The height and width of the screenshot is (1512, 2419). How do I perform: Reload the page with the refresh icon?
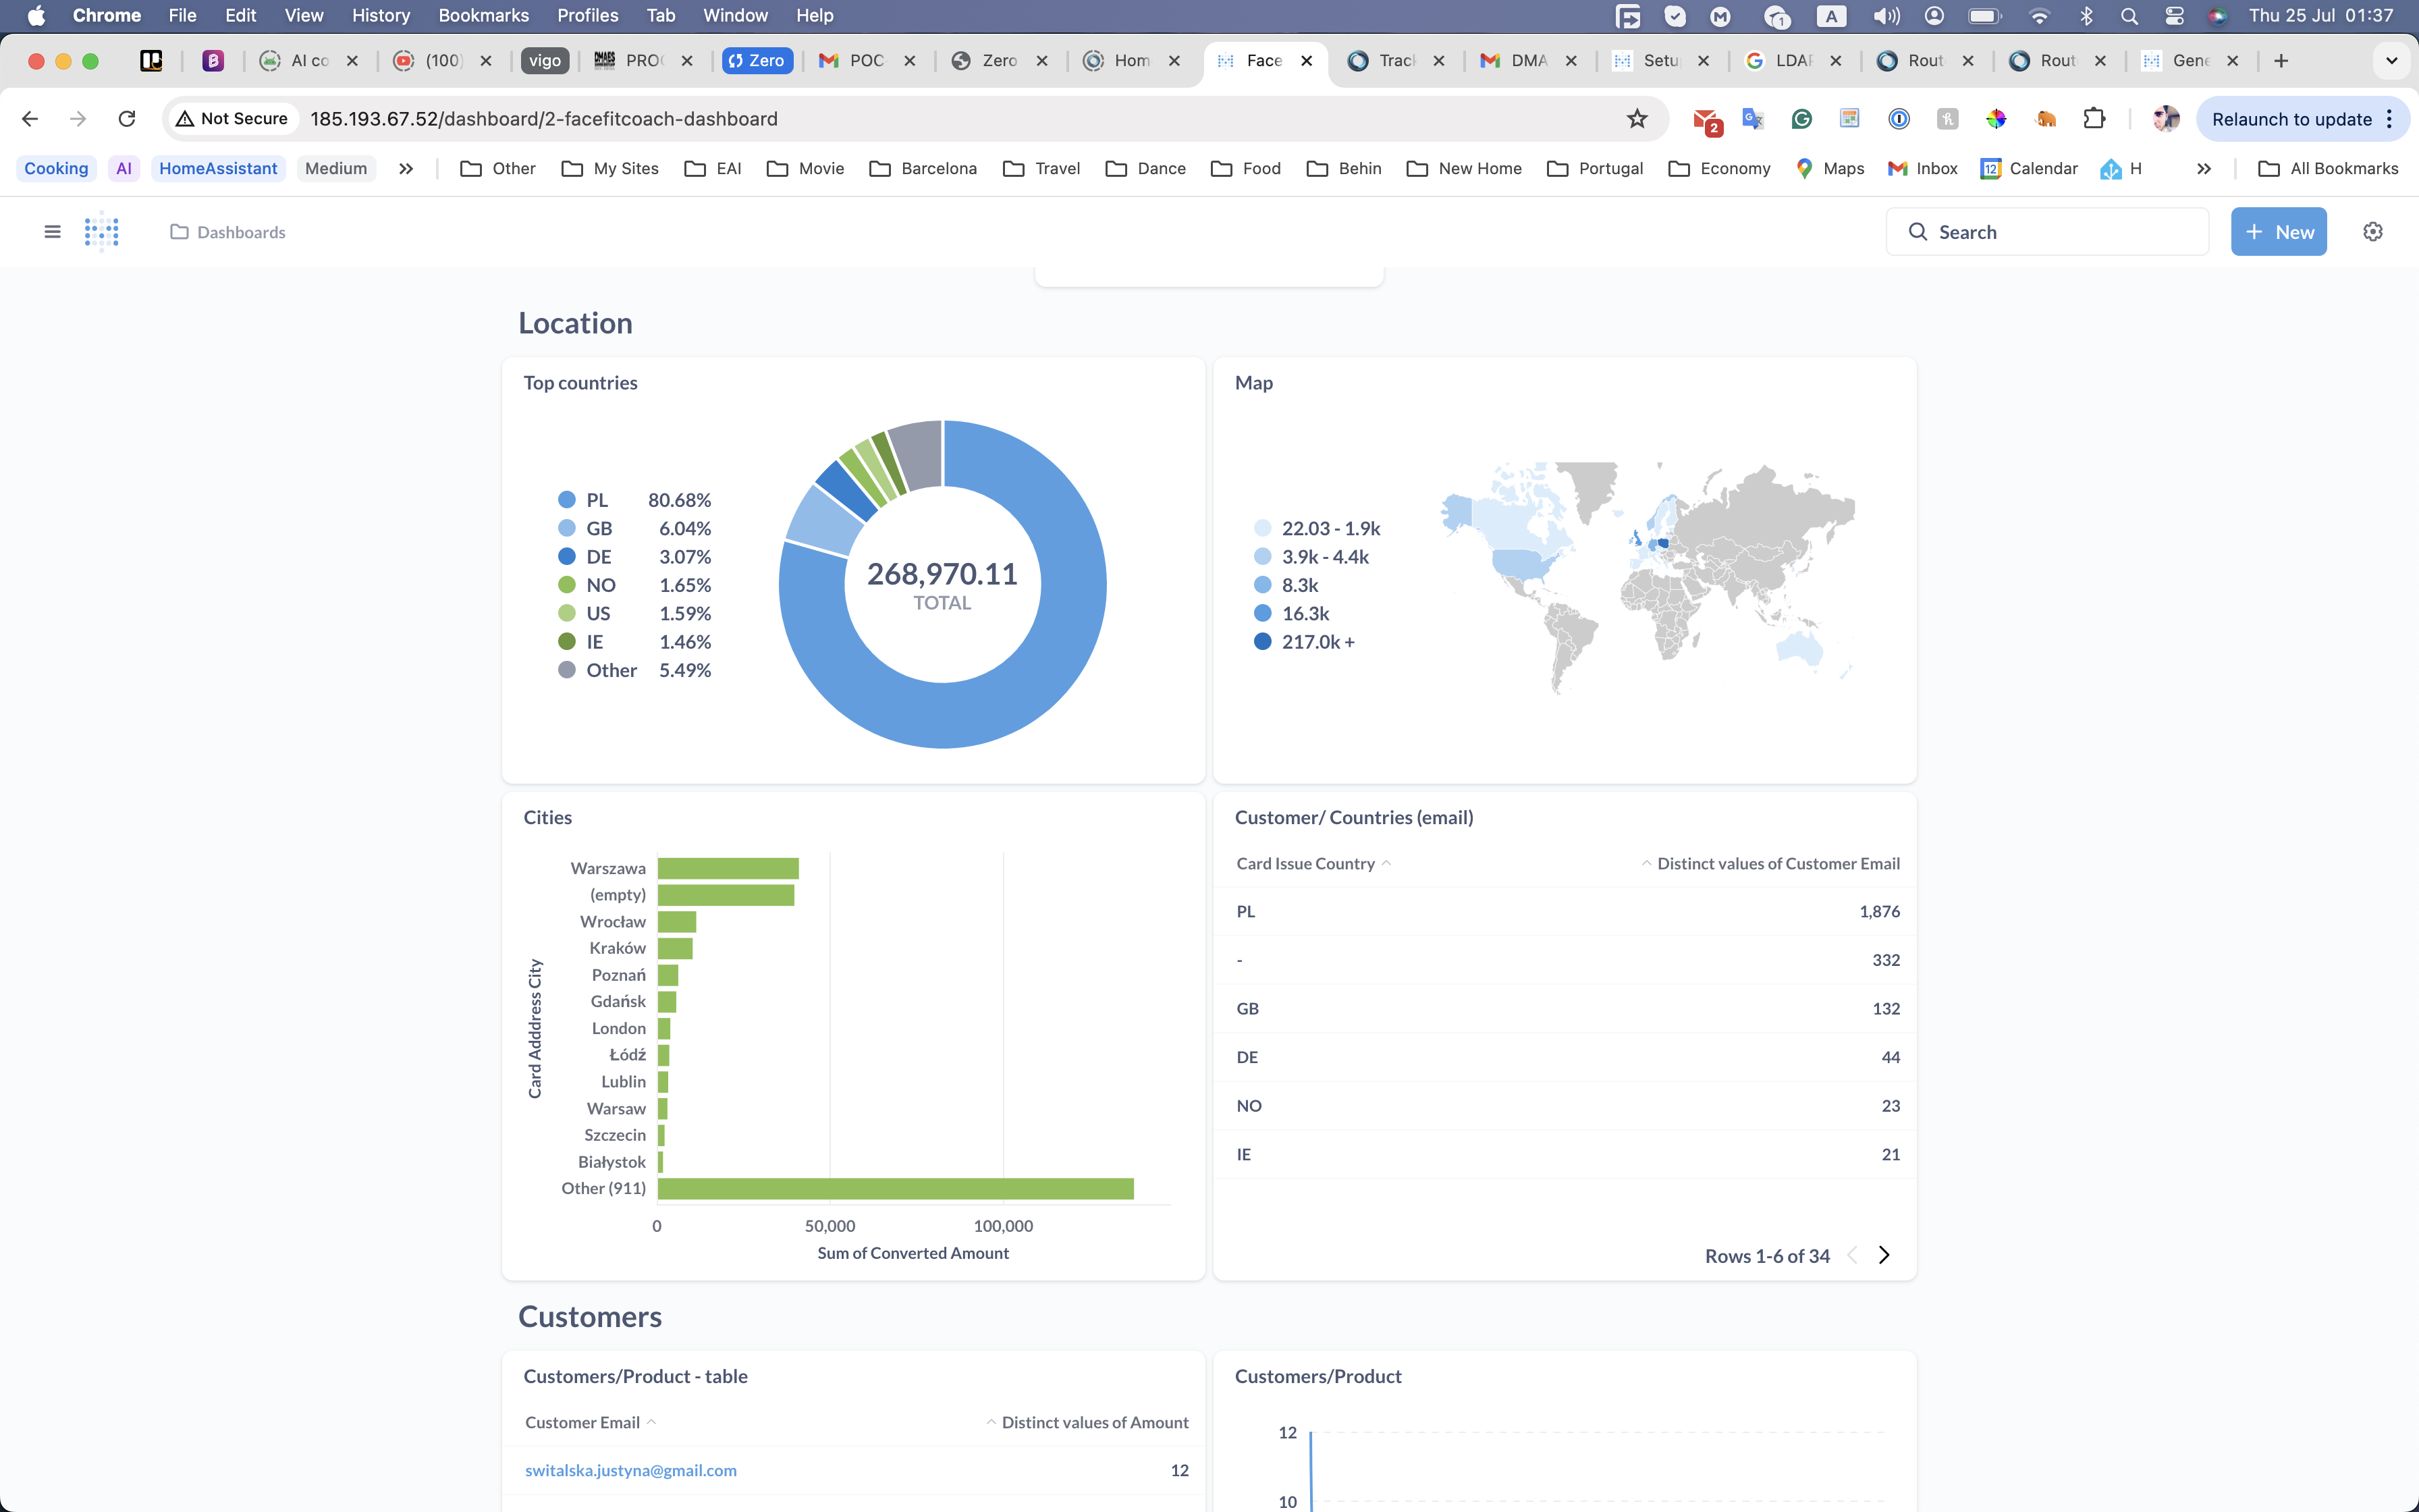tap(127, 119)
